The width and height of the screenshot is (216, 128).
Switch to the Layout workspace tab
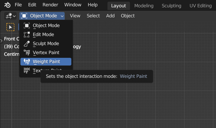tap(119, 6)
